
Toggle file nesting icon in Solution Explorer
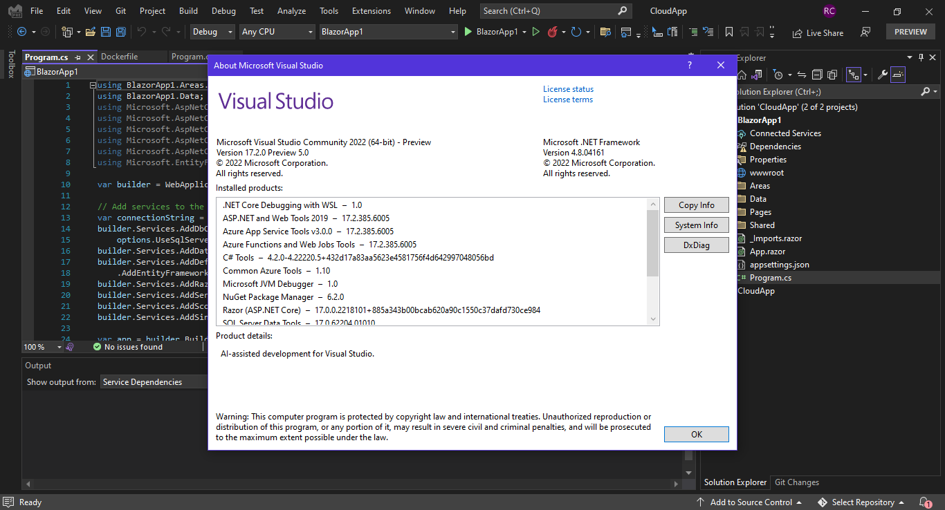(x=854, y=75)
